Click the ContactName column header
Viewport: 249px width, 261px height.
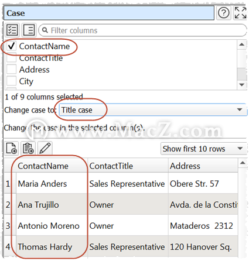pos(52,166)
